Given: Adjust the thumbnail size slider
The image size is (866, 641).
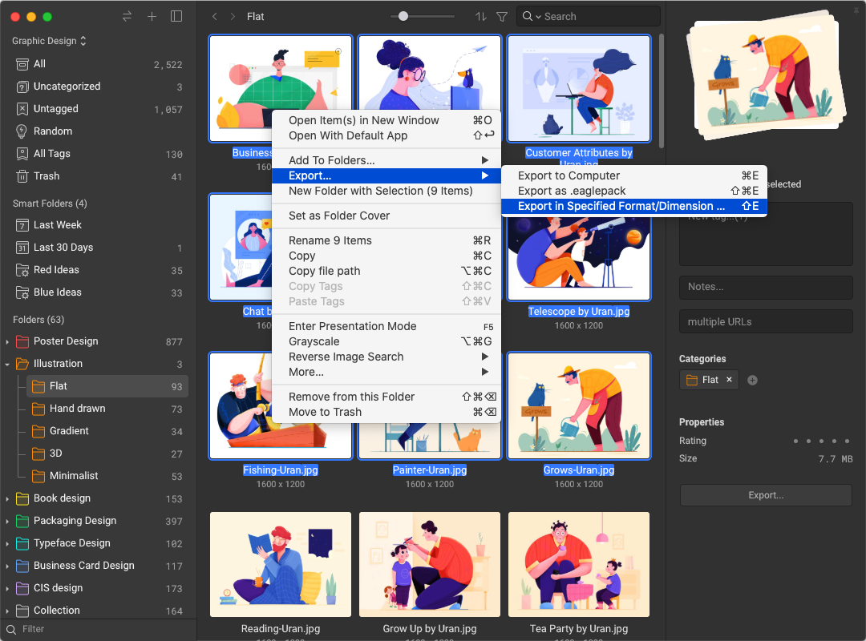Looking at the screenshot, I should [x=403, y=17].
